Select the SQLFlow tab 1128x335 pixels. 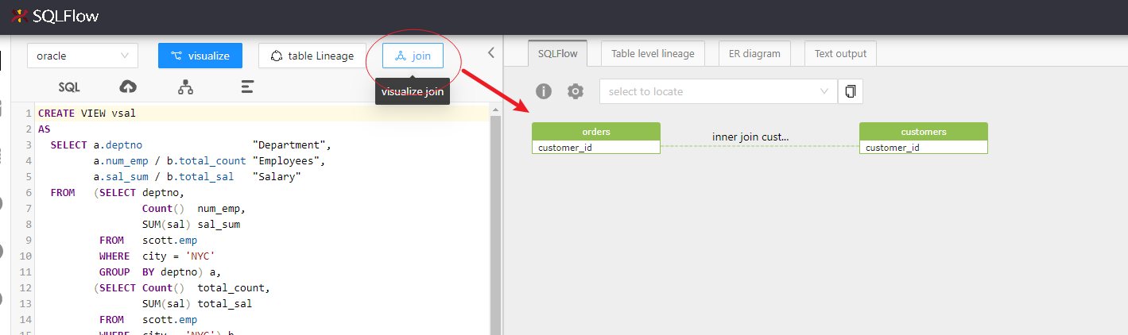(x=557, y=54)
